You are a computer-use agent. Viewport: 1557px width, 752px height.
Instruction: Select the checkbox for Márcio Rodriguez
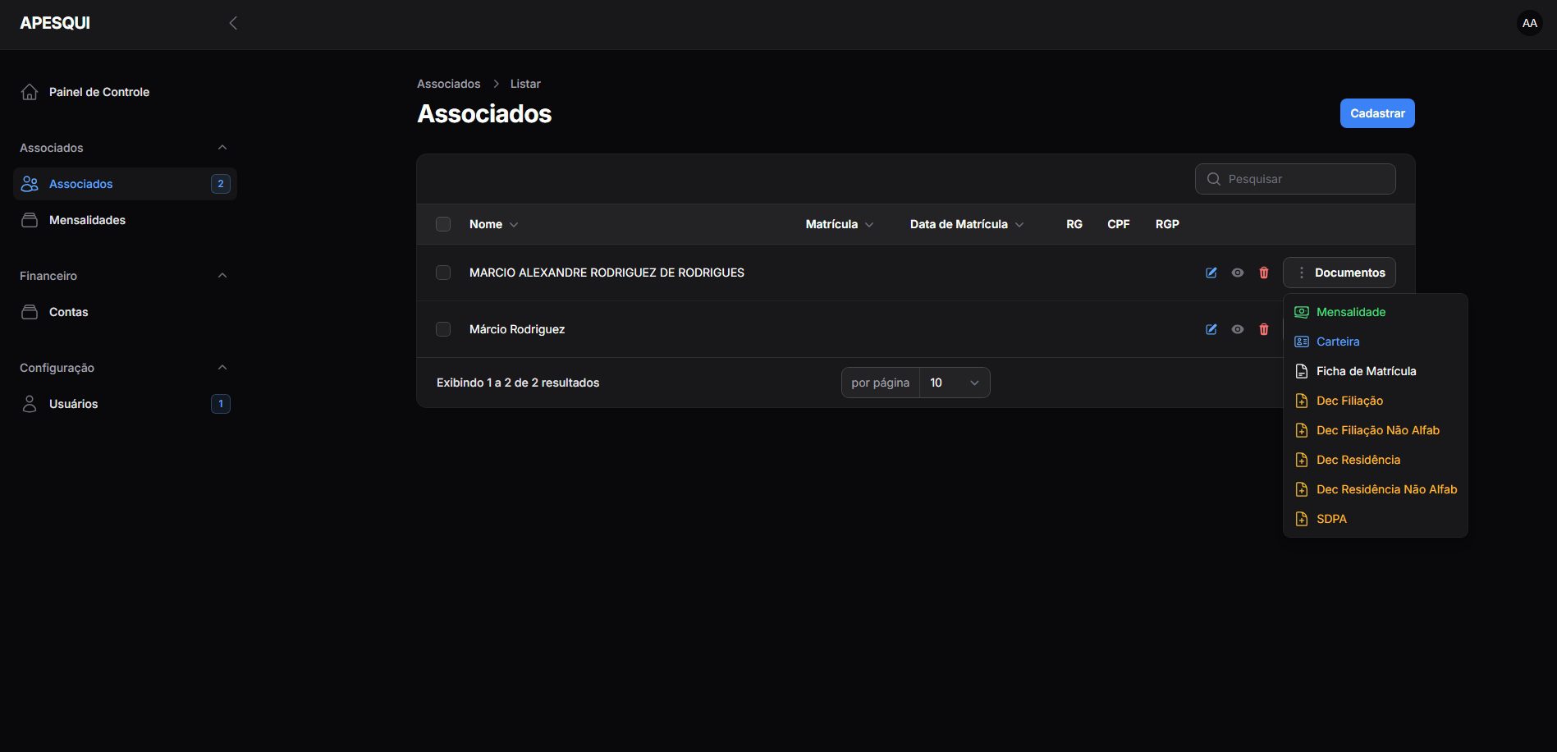443,329
